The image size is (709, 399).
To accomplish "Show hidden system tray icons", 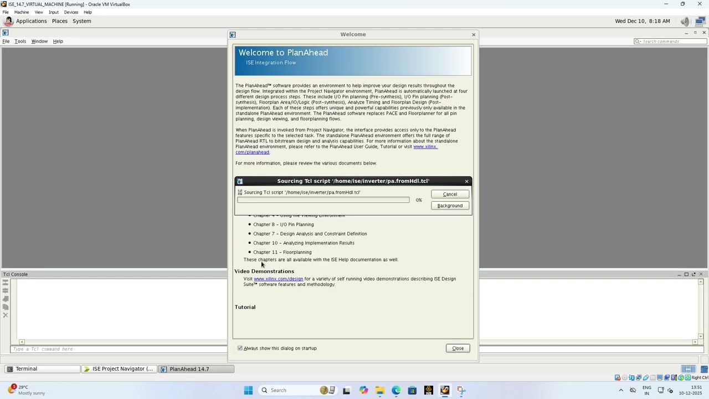I will click(x=620, y=391).
